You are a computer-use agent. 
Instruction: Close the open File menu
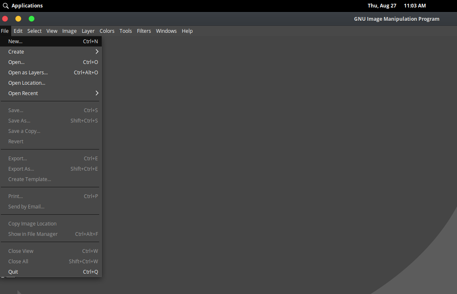tap(5, 31)
